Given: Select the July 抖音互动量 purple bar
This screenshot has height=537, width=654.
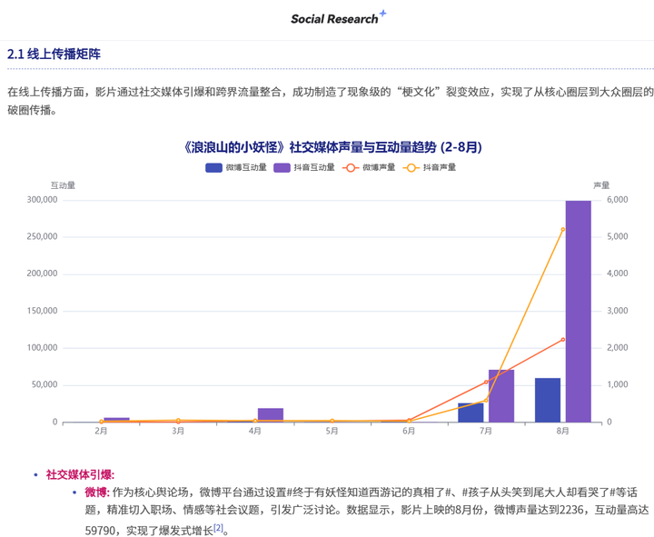Looking at the screenshot, I should click(501, 396).
